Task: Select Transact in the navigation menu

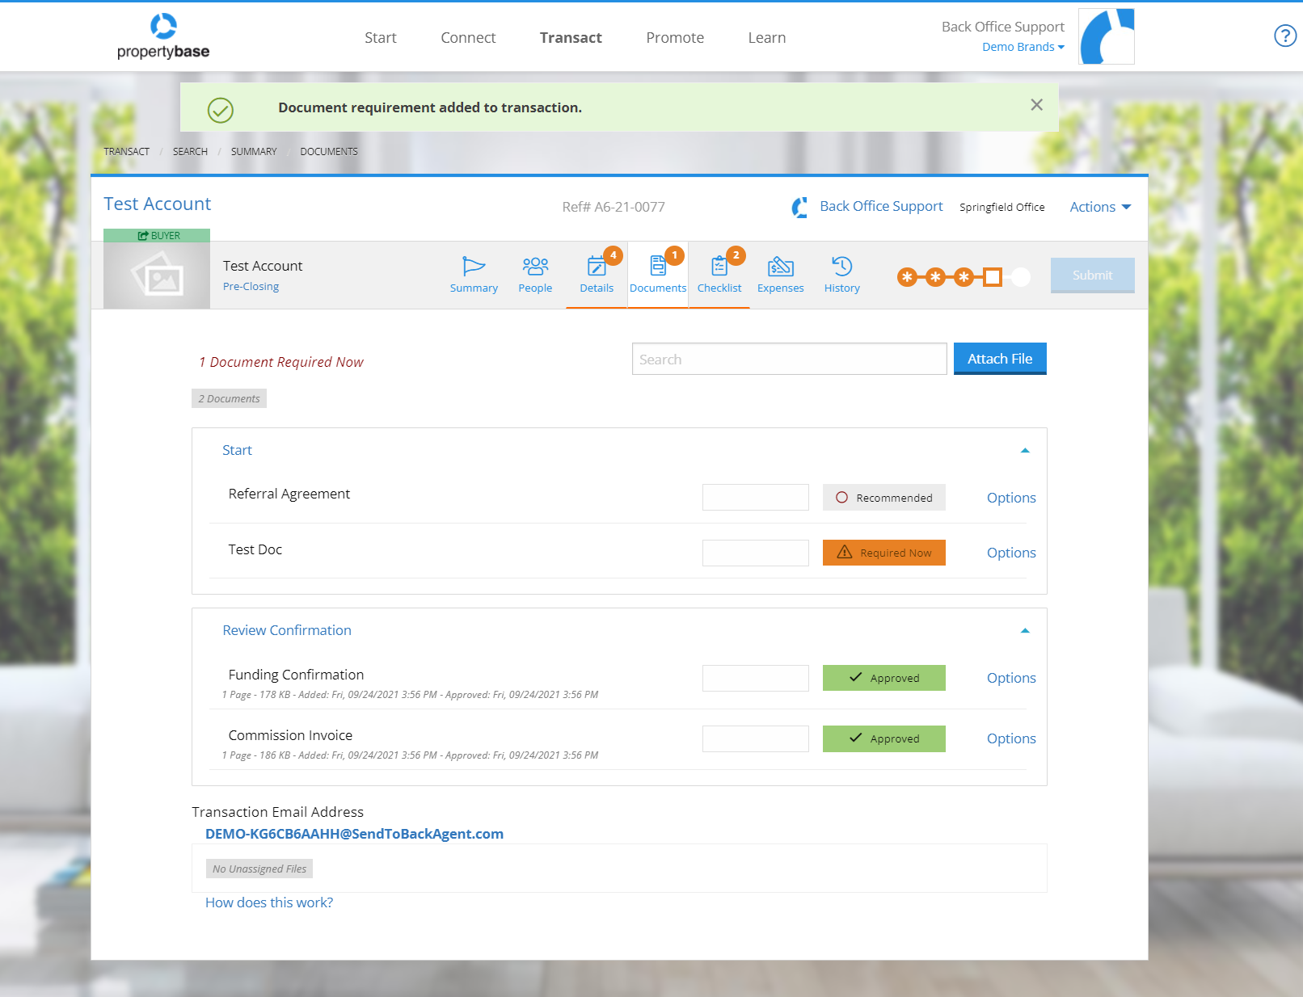Action: (x=571, y=37)
